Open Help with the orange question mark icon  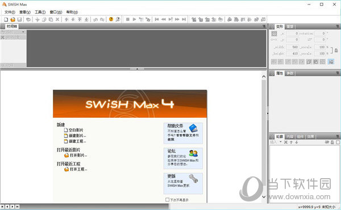111,19
